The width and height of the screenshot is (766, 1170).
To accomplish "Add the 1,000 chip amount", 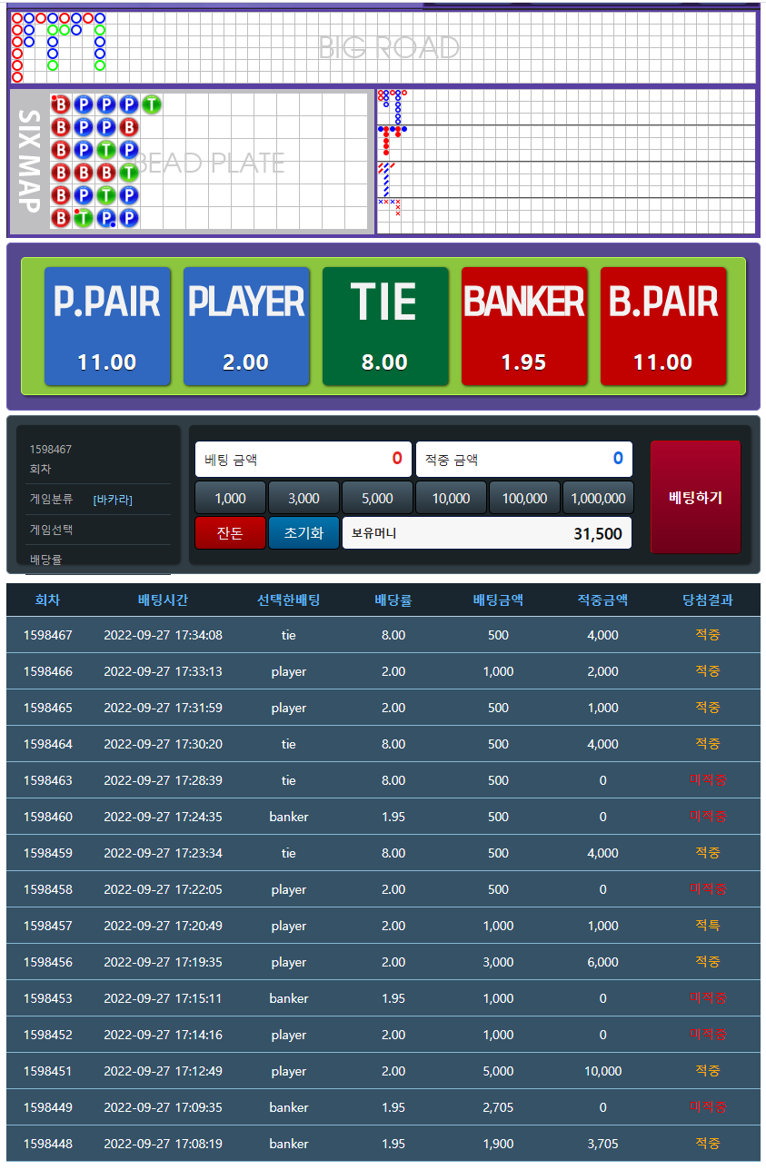I will pos(231,498).
